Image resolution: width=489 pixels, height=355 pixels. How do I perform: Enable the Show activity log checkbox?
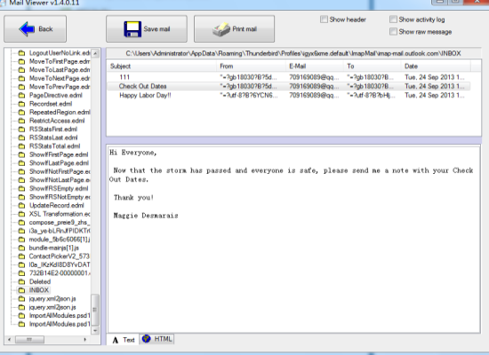coord(393,20)
